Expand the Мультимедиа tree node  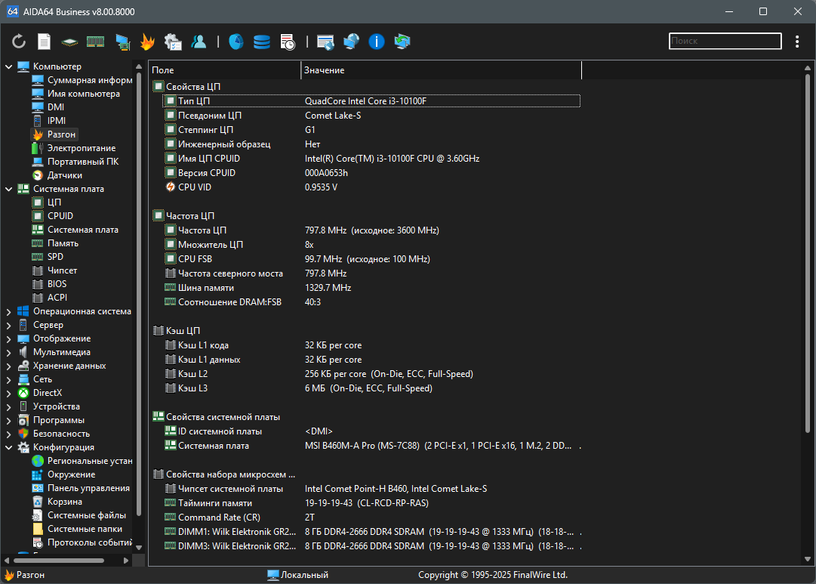[x=8, y=352]
